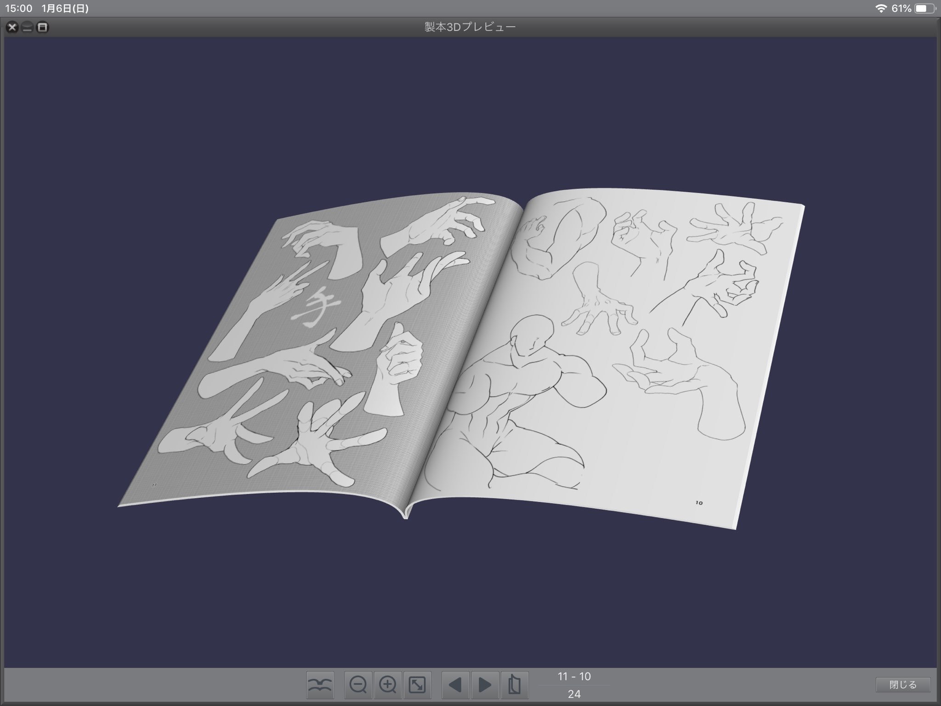
Task: Close the 製本3Dプレビュー window
Action: pyautogui.click(x=11, y=27)
